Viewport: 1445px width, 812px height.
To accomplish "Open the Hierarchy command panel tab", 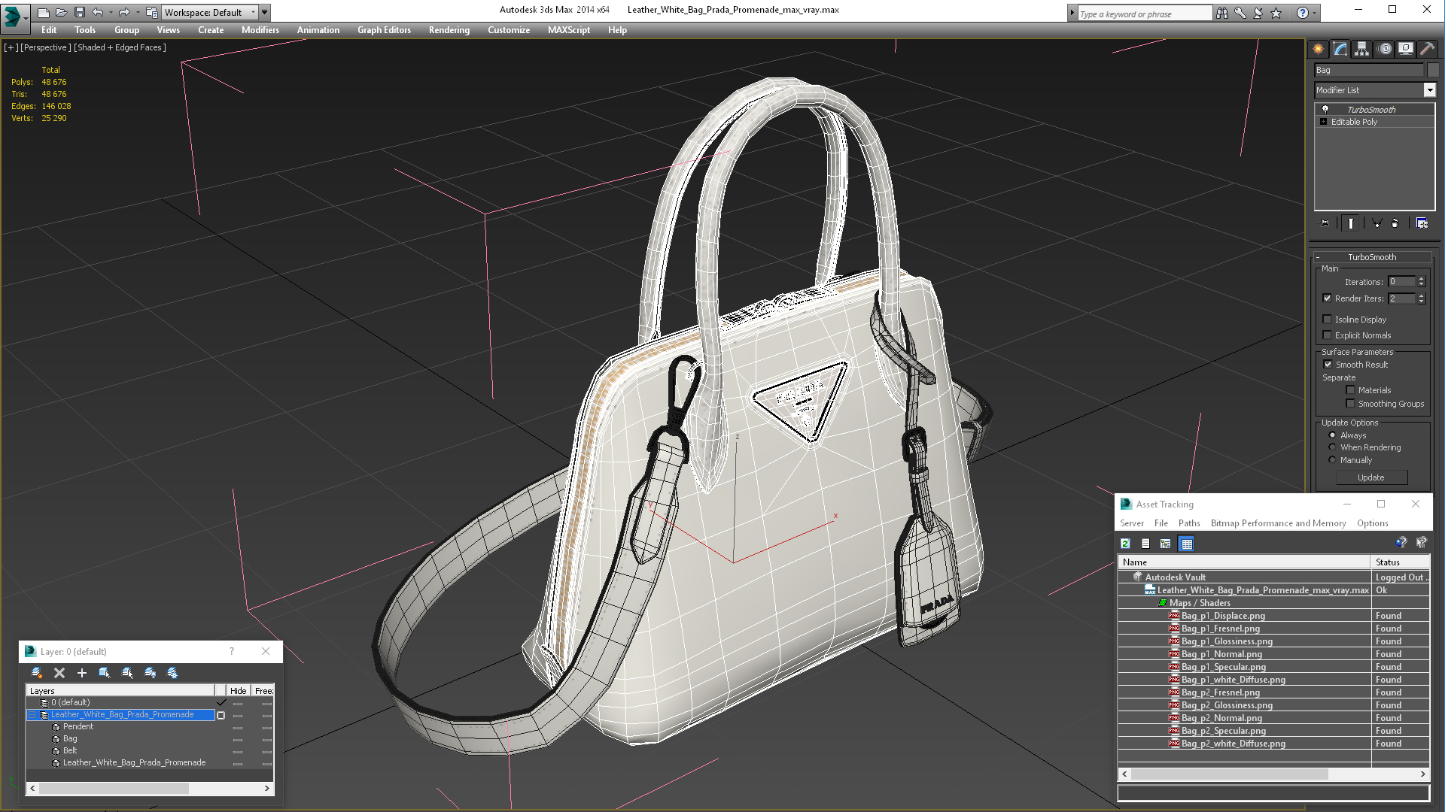I will click(1362, 49).
